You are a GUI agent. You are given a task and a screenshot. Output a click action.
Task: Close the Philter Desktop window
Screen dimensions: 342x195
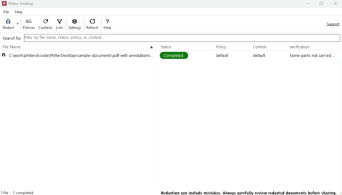pos(336,3)
